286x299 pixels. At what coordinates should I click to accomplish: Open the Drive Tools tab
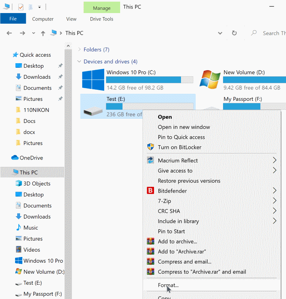click(102, 19)
